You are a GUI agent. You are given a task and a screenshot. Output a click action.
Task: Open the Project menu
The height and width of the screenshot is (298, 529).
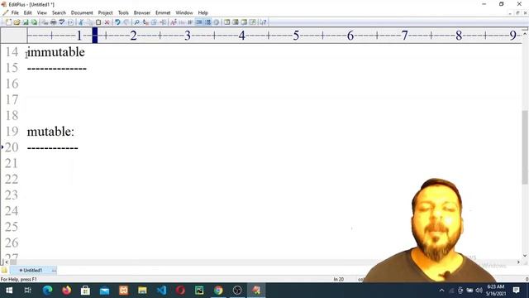coord(105,13)
